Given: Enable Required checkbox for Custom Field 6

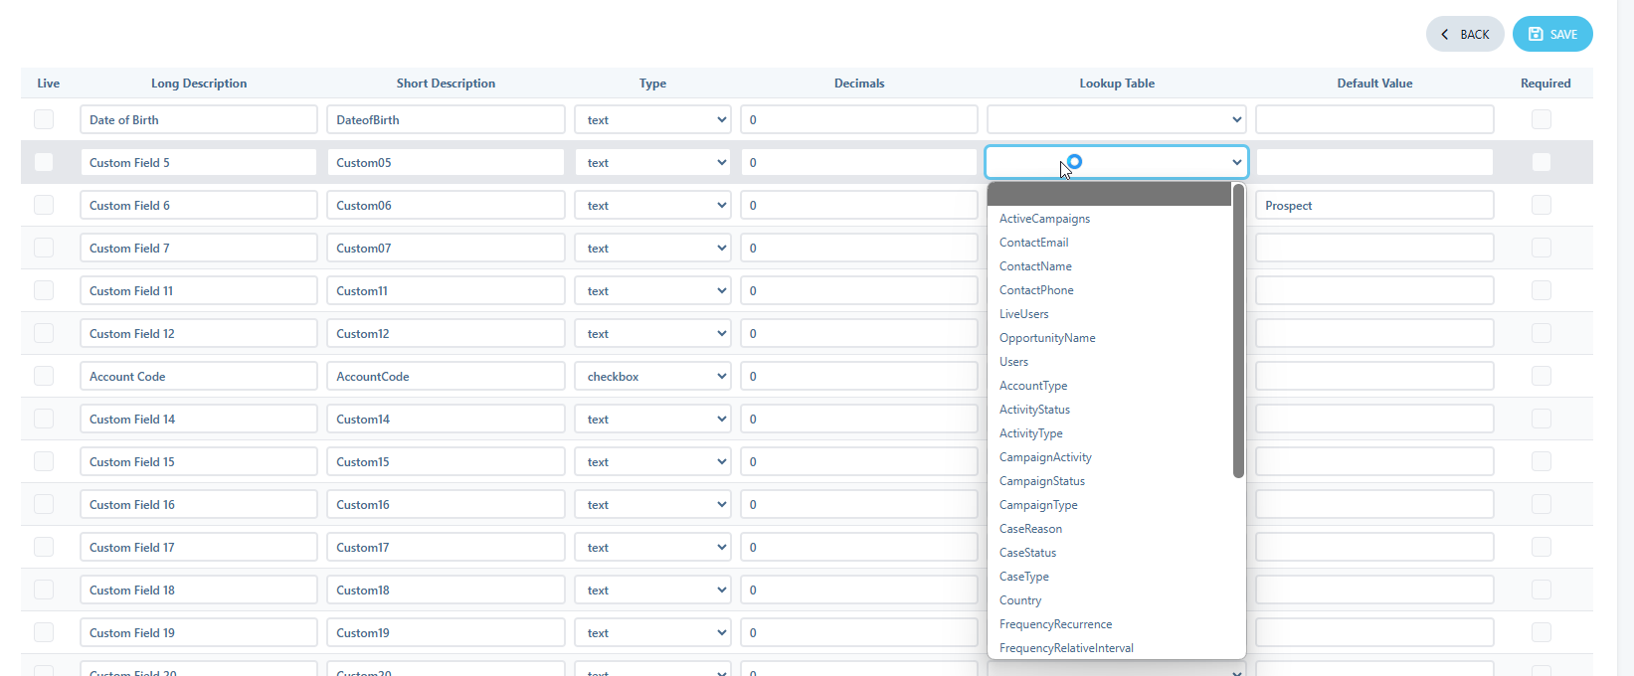Looking at the screenshot, I should pyautogui.click(x=1542, y=205).
